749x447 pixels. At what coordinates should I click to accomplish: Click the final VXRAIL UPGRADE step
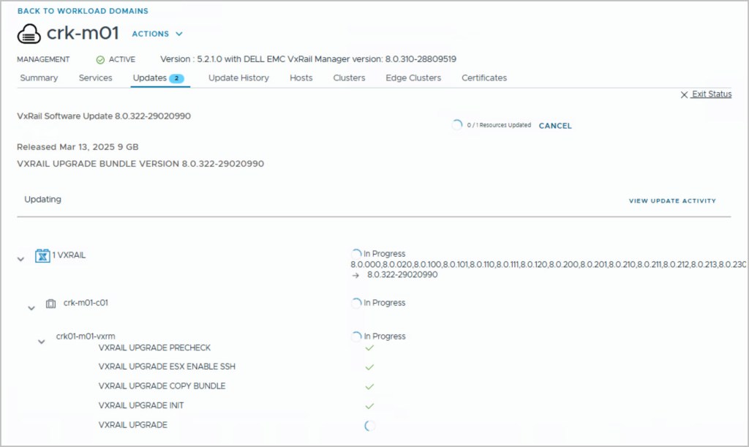(x=133, y=425)
